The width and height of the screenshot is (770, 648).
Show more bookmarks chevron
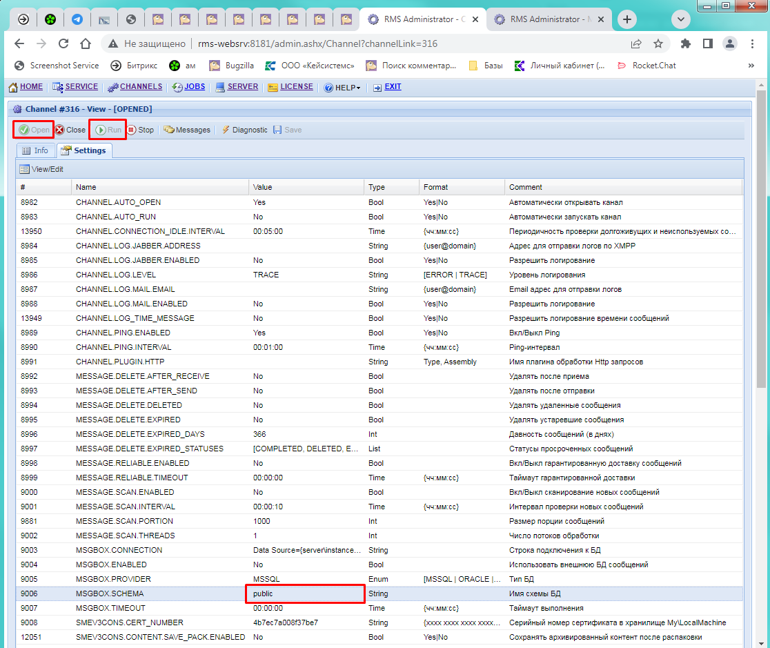click(x=751, y=66)
